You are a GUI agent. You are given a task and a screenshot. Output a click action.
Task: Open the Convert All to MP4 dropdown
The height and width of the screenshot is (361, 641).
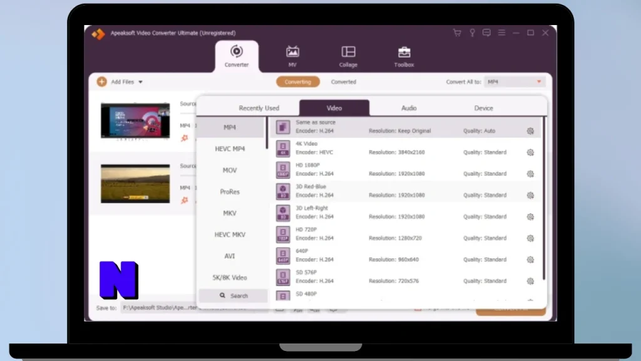[x=515, y=82]
